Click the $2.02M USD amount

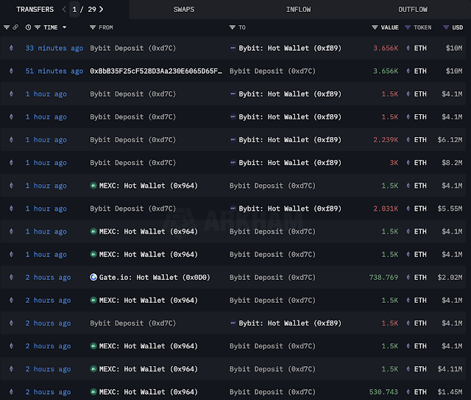pyautogui.click(x=450, y=277)
